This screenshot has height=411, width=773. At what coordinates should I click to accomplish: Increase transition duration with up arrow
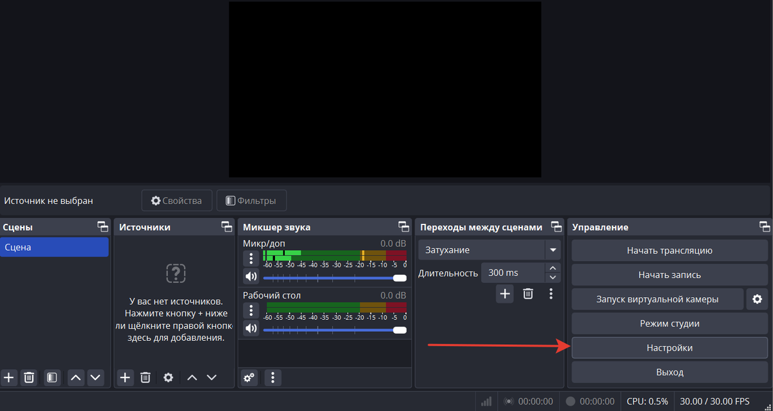553,268
